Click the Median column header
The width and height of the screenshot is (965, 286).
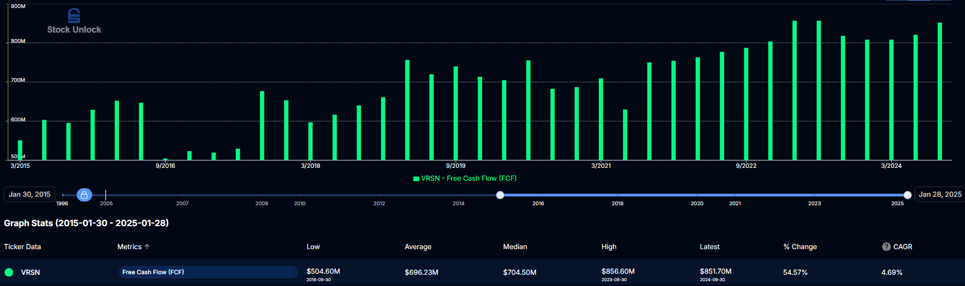(x=515, y=247)
